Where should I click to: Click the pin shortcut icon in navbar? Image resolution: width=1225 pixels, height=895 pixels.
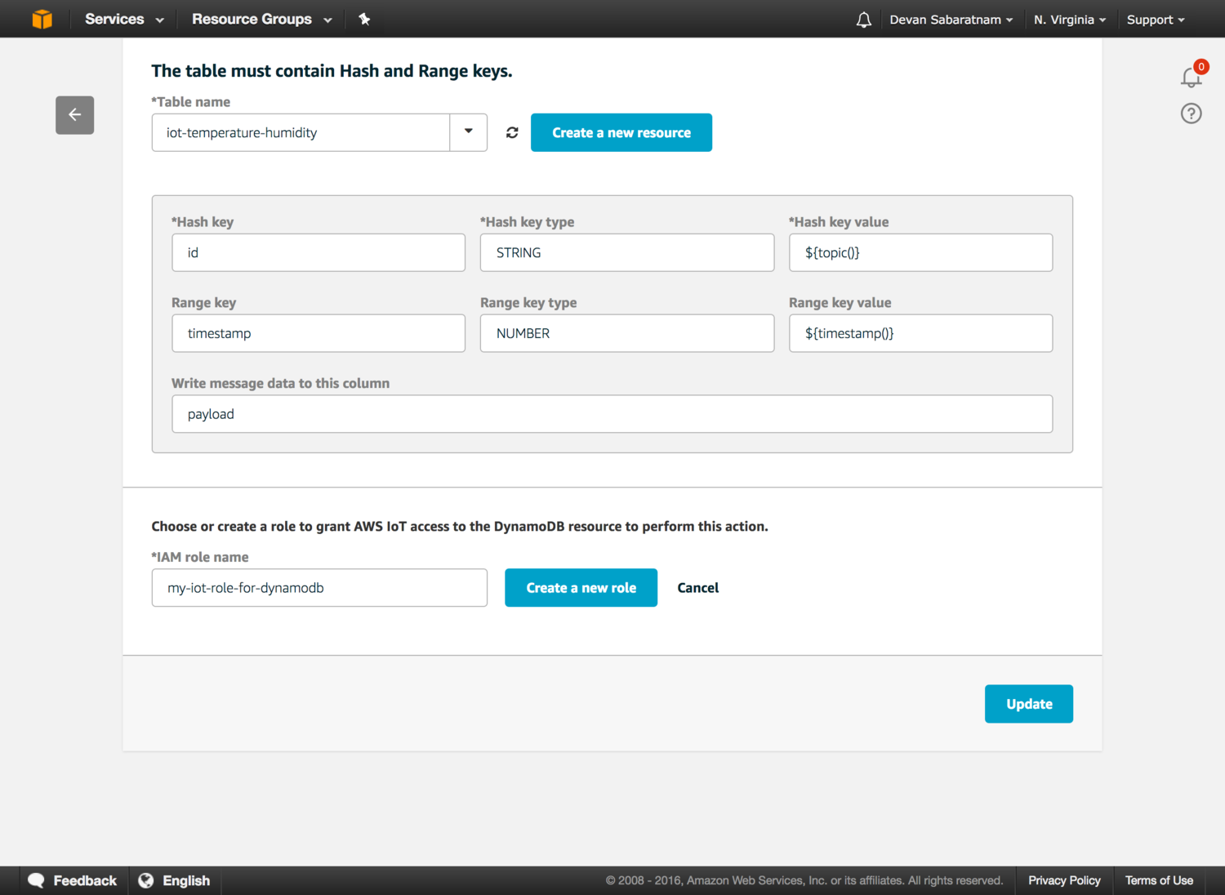coord(364,19)
